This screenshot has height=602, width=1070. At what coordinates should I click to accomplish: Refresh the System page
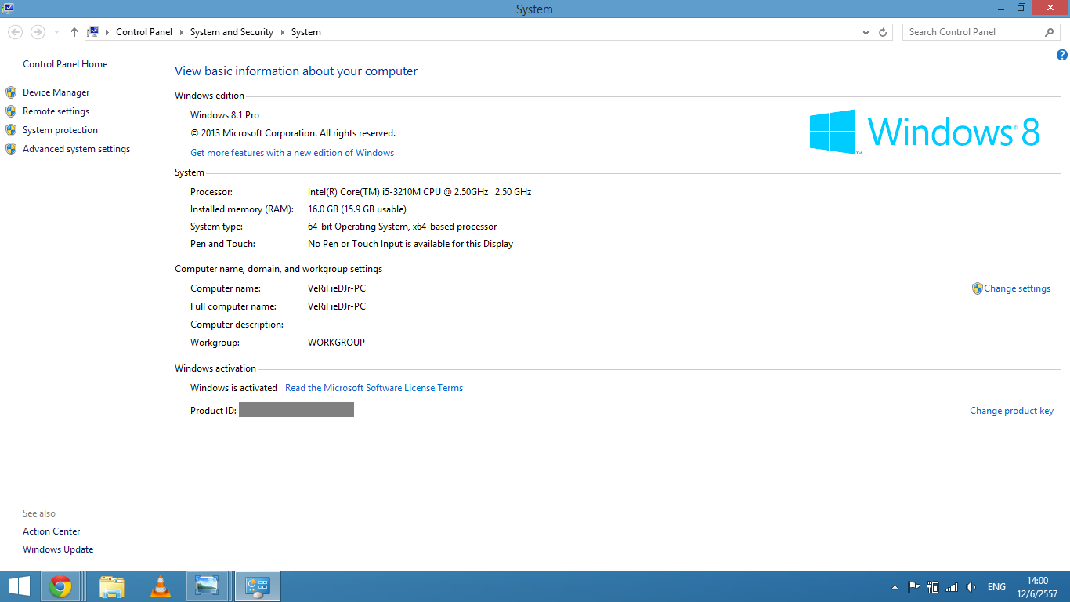(x=883, y=32)
